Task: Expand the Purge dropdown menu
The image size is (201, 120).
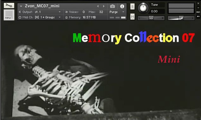Action: (x=117, y=12)
